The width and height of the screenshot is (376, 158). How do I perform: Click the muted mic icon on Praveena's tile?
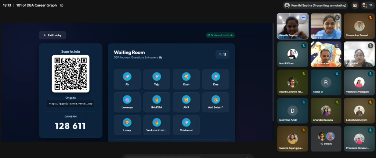coord(370,130)
